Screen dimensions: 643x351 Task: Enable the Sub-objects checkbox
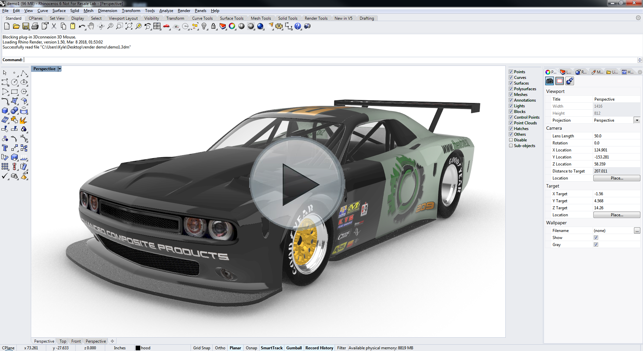pos(511,146)
